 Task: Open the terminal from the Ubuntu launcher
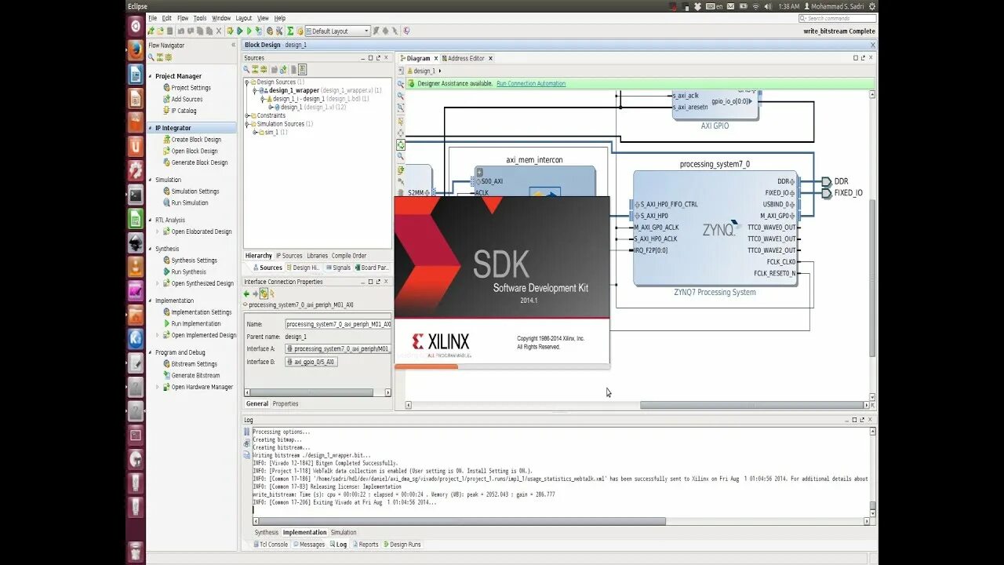(136, 195)
